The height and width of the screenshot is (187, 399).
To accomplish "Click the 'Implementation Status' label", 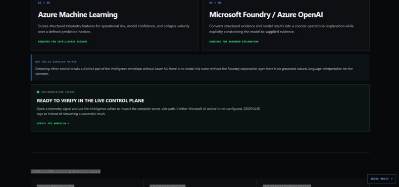I will click(x=58, y=92).
